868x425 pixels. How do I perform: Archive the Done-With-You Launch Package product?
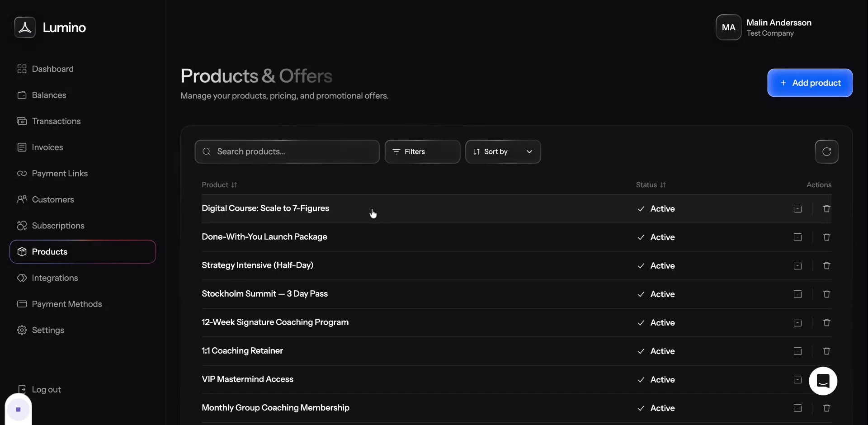point(797,237)
